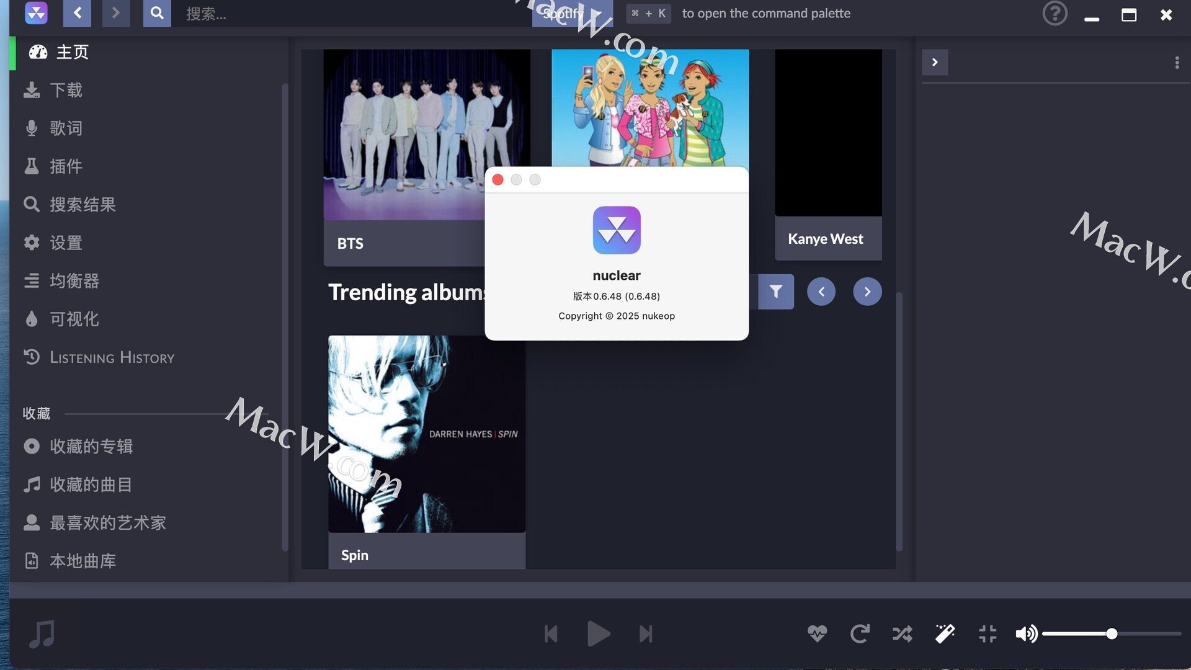
Task: Skip to the next track
Action: (x=646, y=634)
